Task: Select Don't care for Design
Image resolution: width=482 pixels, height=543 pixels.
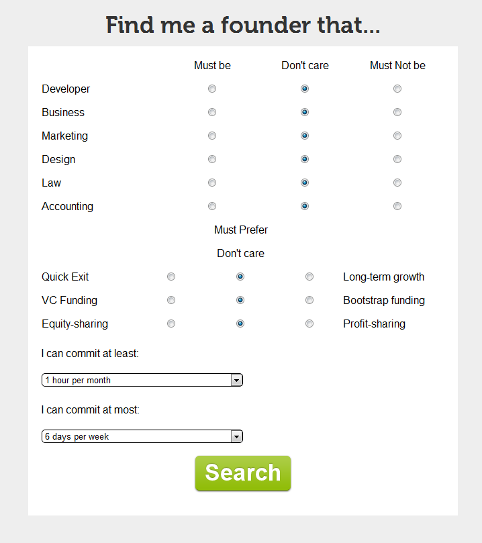Action: point(305,159)
